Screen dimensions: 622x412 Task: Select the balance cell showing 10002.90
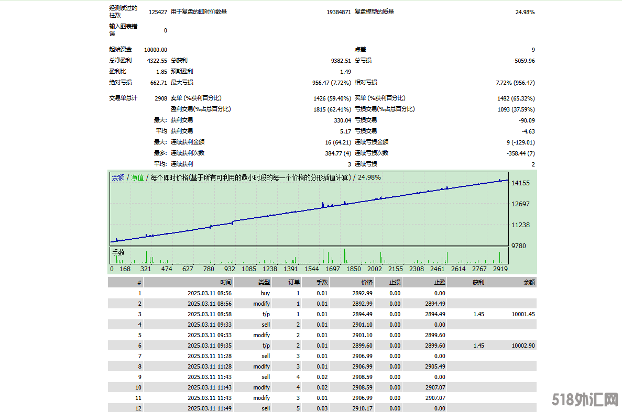522,346
